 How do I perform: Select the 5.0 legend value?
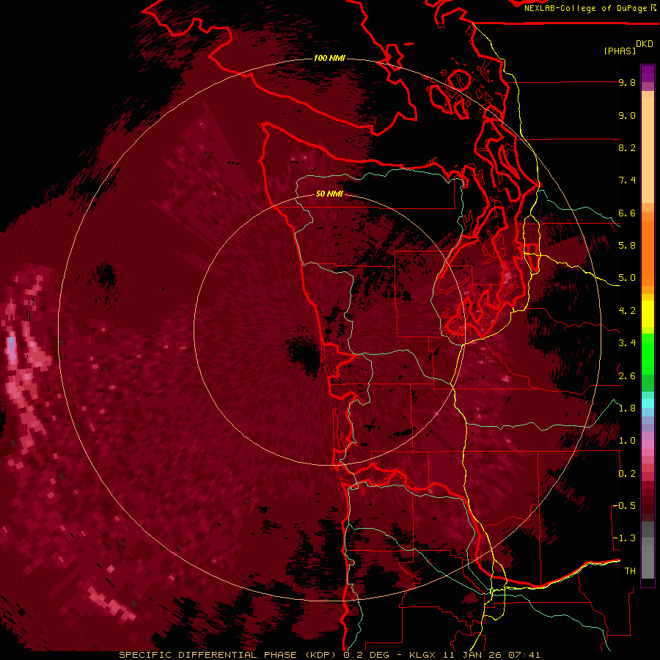pyautogui.click(x=627, y=278)
